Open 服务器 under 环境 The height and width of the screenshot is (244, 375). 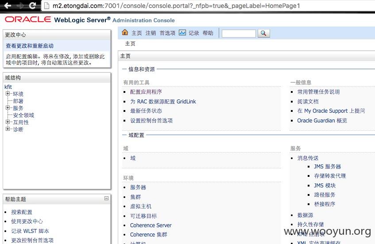click(x=138, y=187)
